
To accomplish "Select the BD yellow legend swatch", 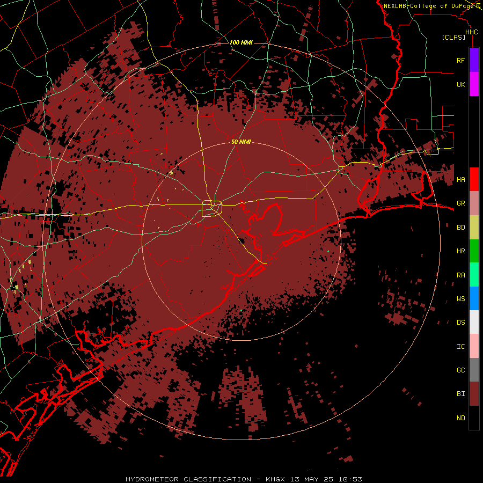I will (x=474, y=228).
